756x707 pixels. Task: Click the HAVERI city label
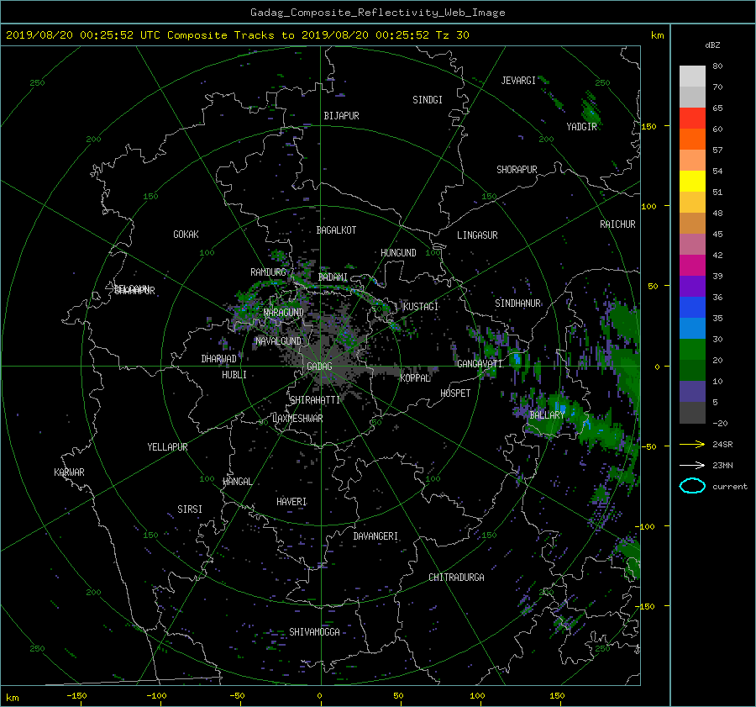(291, 502)
